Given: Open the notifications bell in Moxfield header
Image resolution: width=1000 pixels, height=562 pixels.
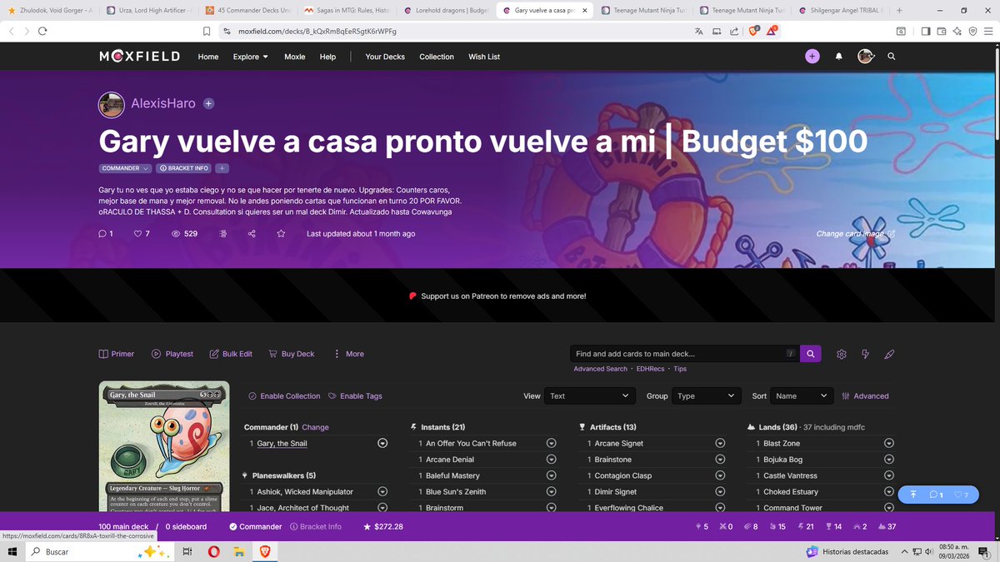Looking at the screenshot, I should (839, 57).
